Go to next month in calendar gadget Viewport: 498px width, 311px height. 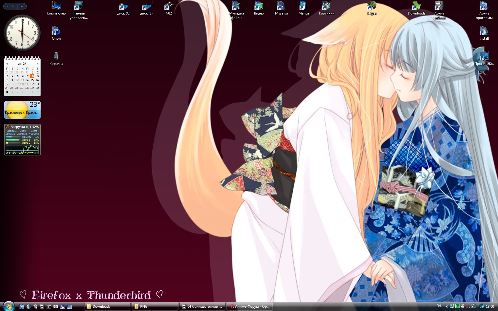click(x=37, y=64)
